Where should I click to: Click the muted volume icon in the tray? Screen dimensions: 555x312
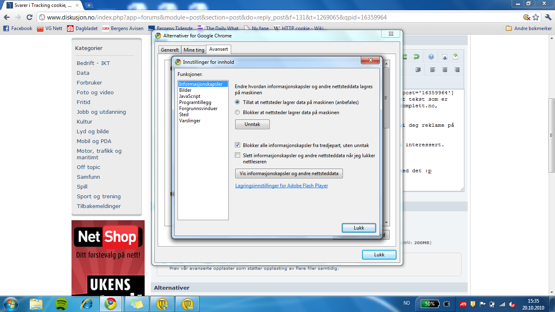[x=512, y=304]
